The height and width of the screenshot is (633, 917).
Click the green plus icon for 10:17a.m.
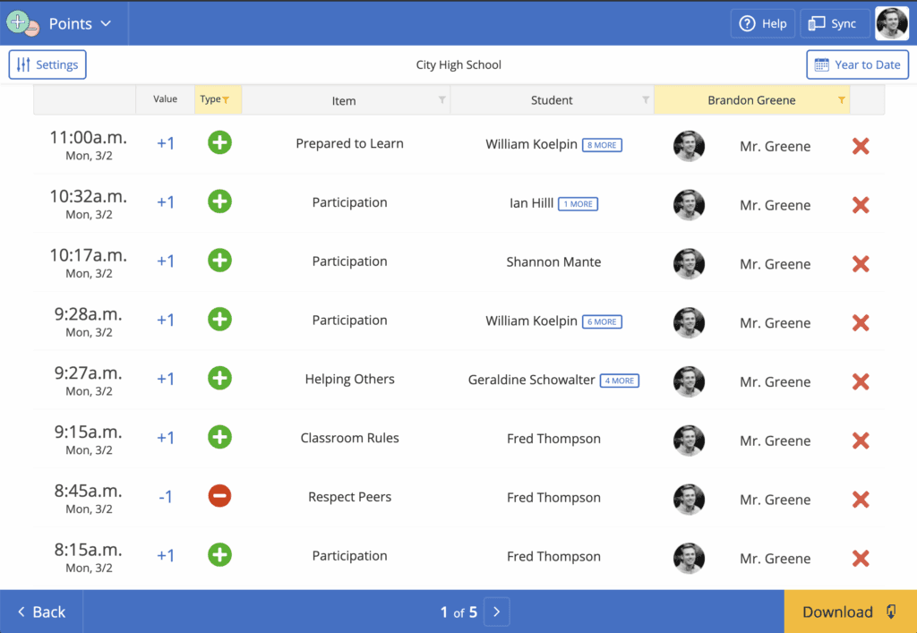(220, 261)
